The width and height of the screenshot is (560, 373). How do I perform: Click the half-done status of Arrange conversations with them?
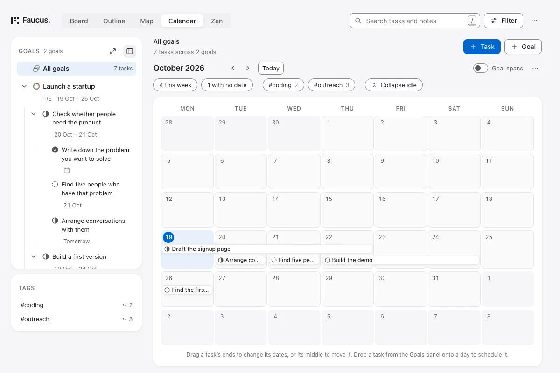click(x=55, y=221)
